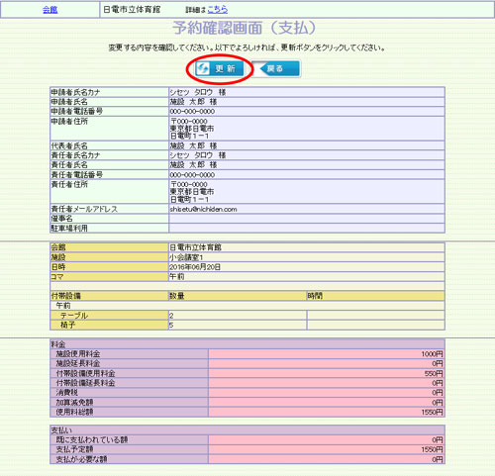
Task: Click the empty 駐車場利用 value field
Action: point(307,229)
